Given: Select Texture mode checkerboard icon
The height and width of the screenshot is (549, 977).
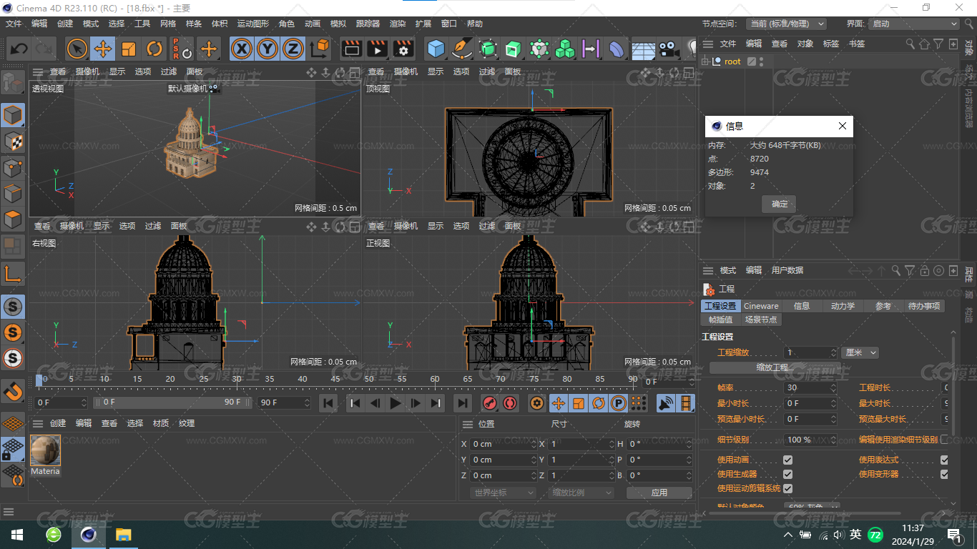Looking at the screenshot, I should pos(13,142).
